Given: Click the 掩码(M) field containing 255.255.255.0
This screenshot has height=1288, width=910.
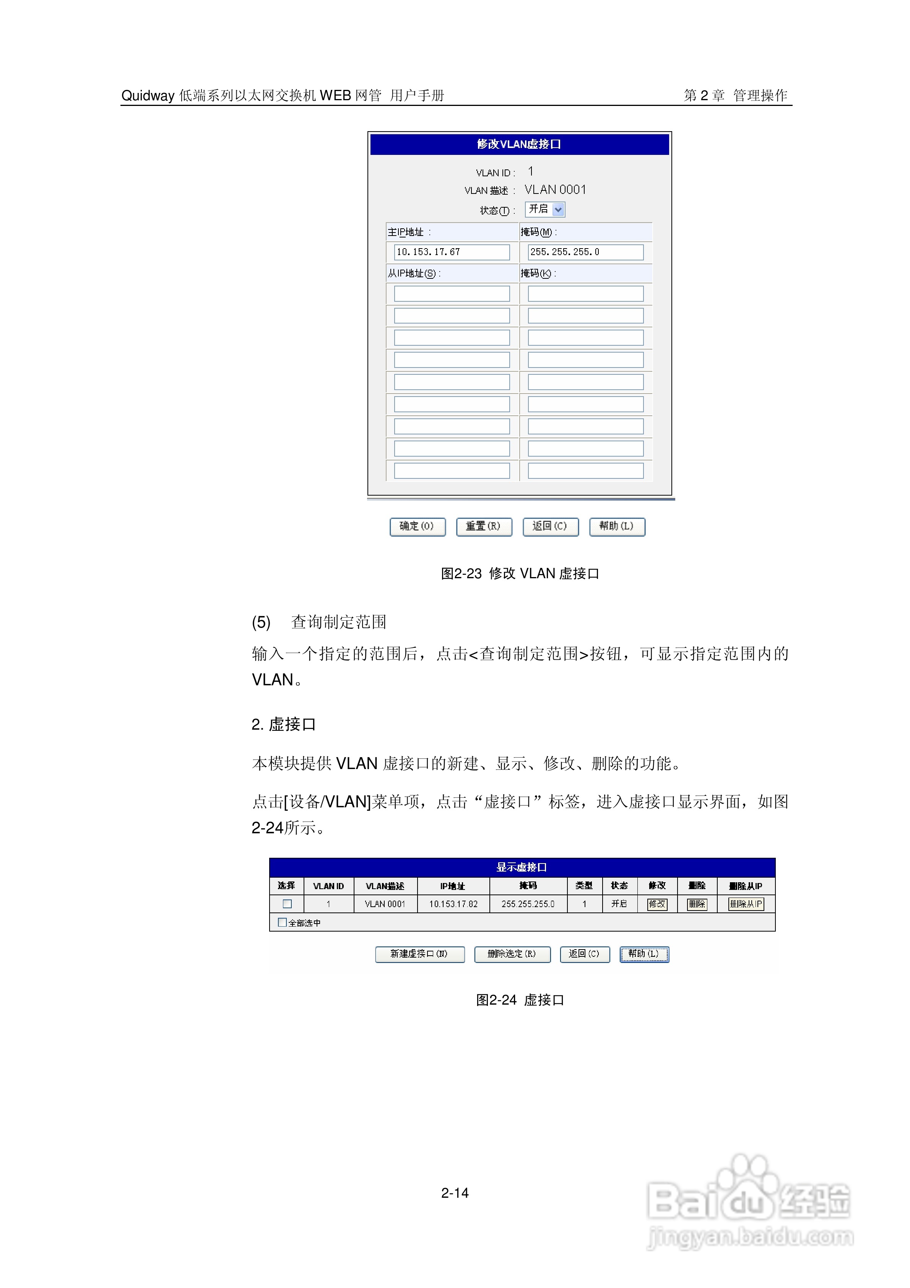Looking at the screenshot, I should [x=585, y=252].
